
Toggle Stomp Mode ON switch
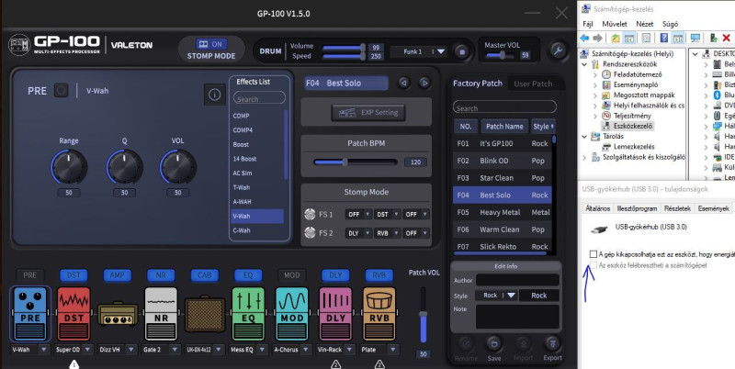[211, 44]
